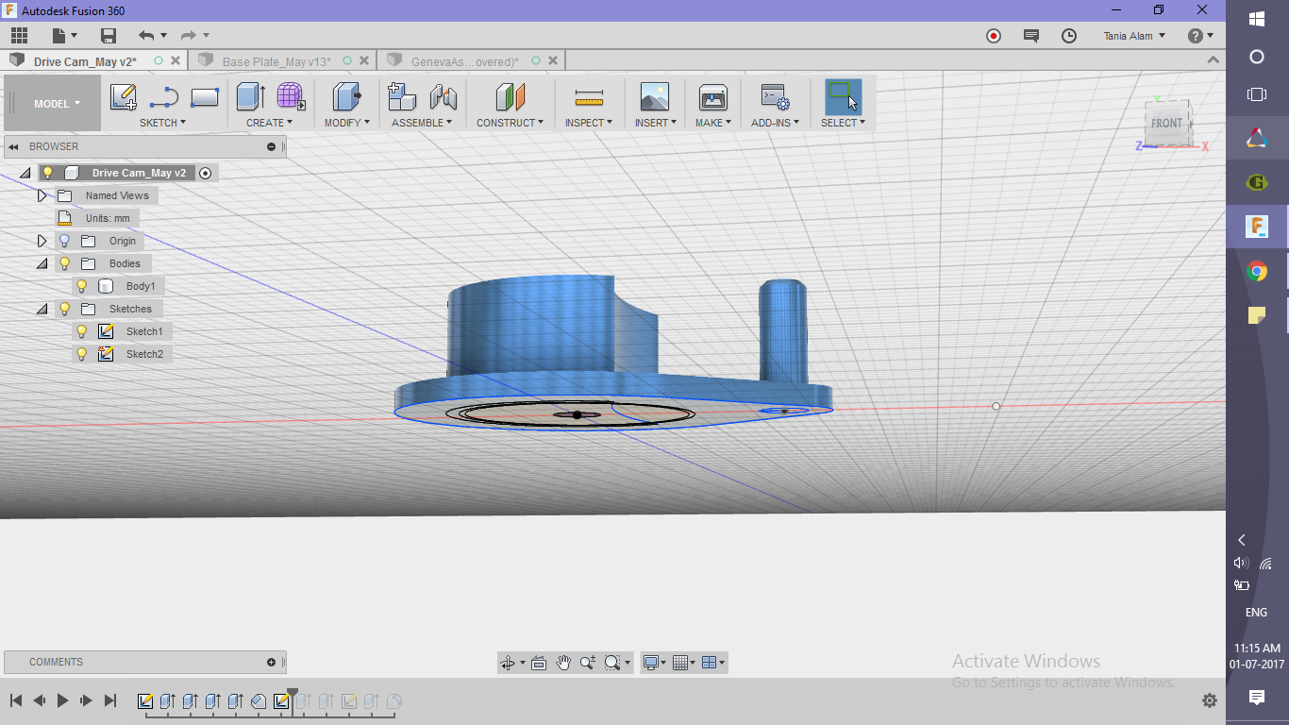Screen dimensions: 1289x725
Task: Collapse the Sketches folder
Action: click(42, 309)
